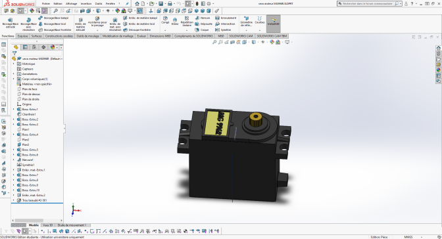This screenshot has height=239, width=442.
Task: Open Répétition linéaire tool
Action: click(187, 22)
